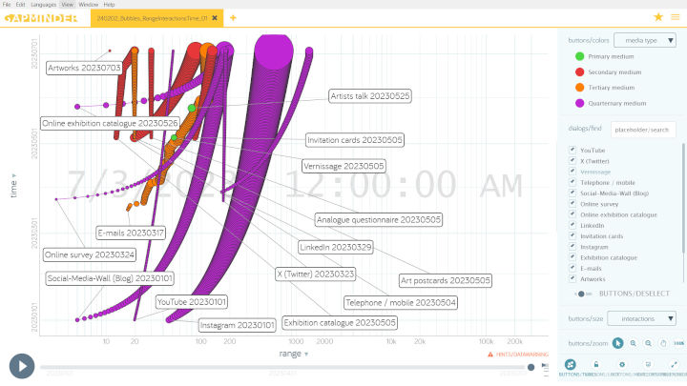The image size is (687, 386).
Task: Toggle the Social-Media-Wall (Blog) checkbox
Action: tap(572, 193)
